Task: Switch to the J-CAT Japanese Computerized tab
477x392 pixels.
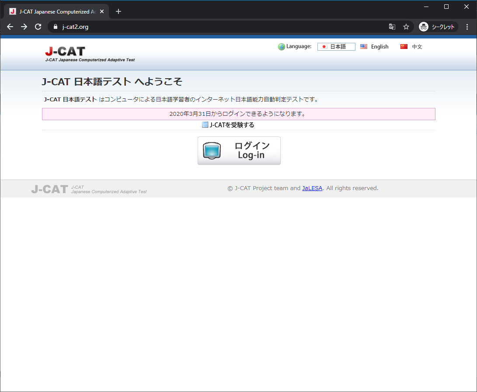Action: click(x=57, y=11)
